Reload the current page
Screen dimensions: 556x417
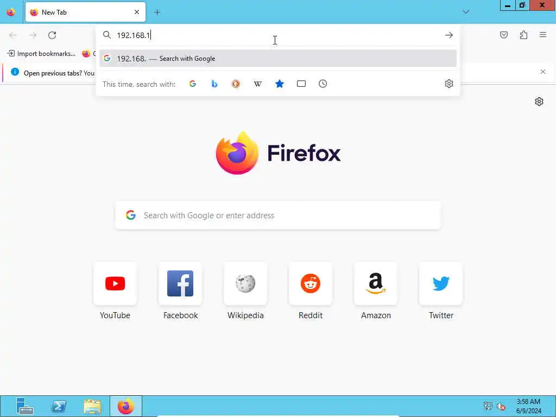[x=52, y=35]
